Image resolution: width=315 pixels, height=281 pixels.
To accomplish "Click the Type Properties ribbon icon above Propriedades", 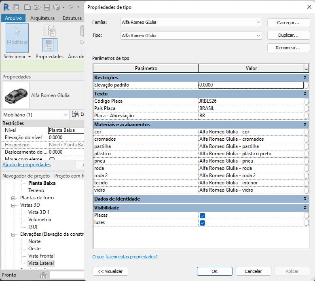I will click(x=49, y=30).
